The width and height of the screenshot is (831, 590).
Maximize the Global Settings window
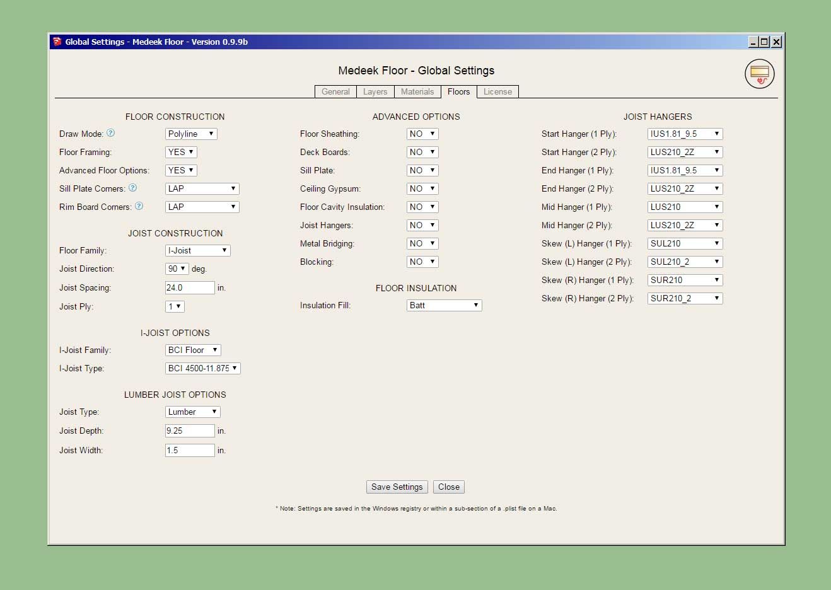(764, 42)
